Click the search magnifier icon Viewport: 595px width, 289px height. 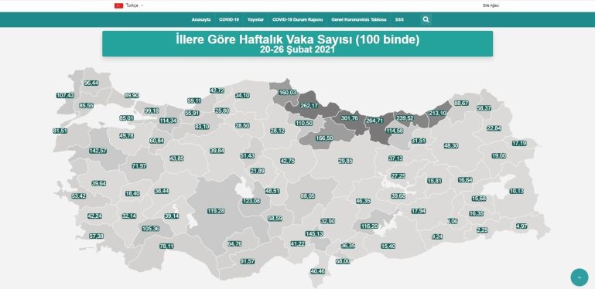426,19
